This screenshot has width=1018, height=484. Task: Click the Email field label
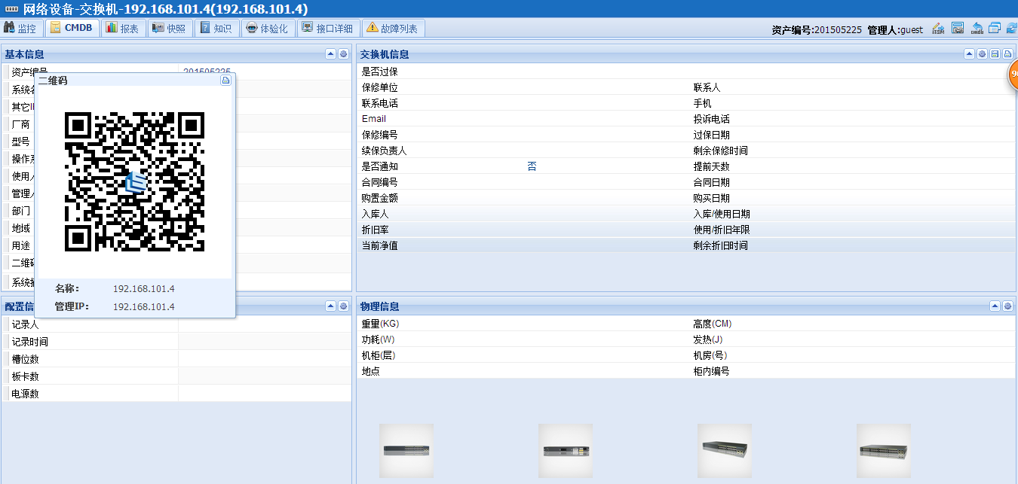tap(374, 119)
